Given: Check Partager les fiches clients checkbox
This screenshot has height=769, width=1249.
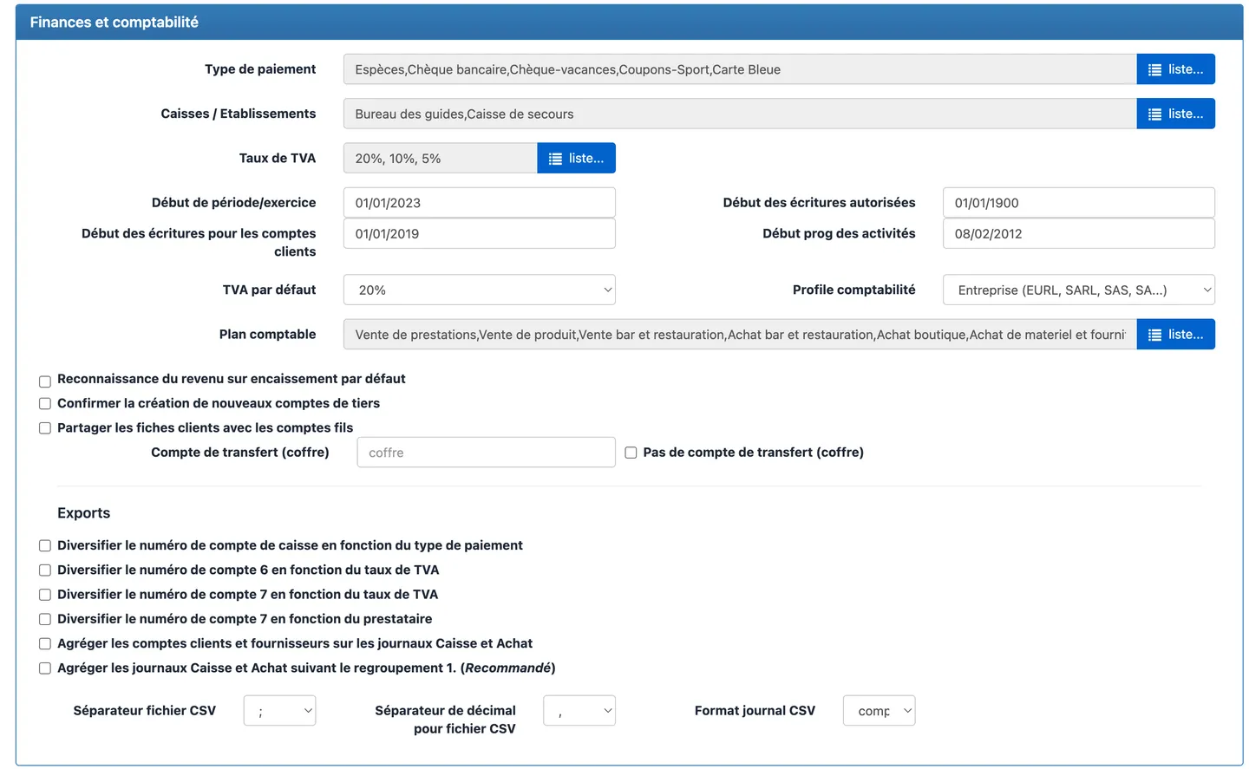Looking at the screenshot, I should point(45,427).
